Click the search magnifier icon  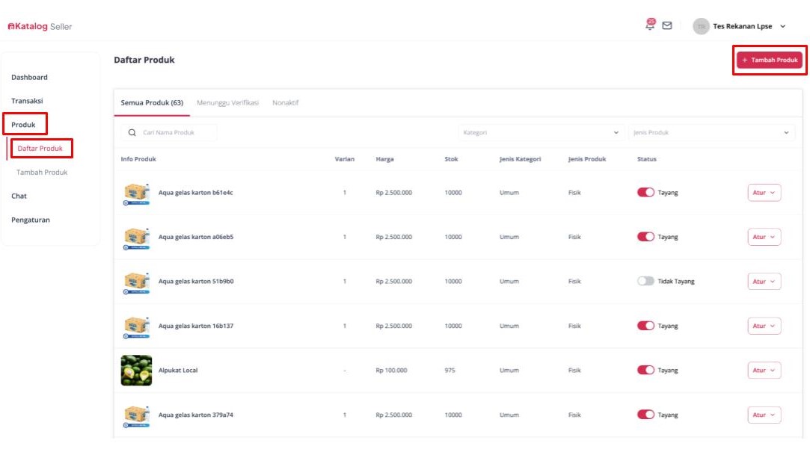click(x=132, y=132)
